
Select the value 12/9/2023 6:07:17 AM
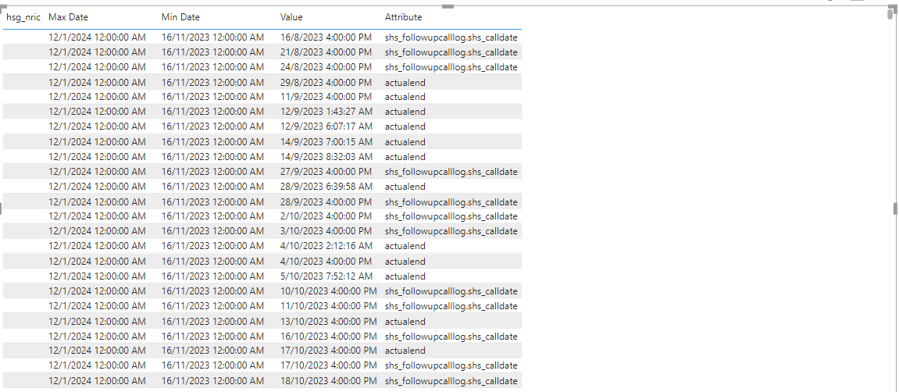click(x=326, y=127)
